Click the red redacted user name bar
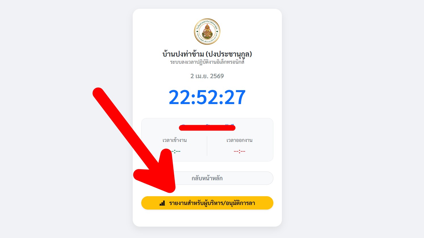This screenshot has width=424, height=238. coord(207,128)
